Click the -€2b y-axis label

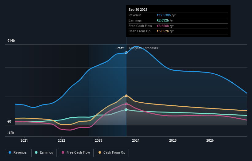coord(11,133)
